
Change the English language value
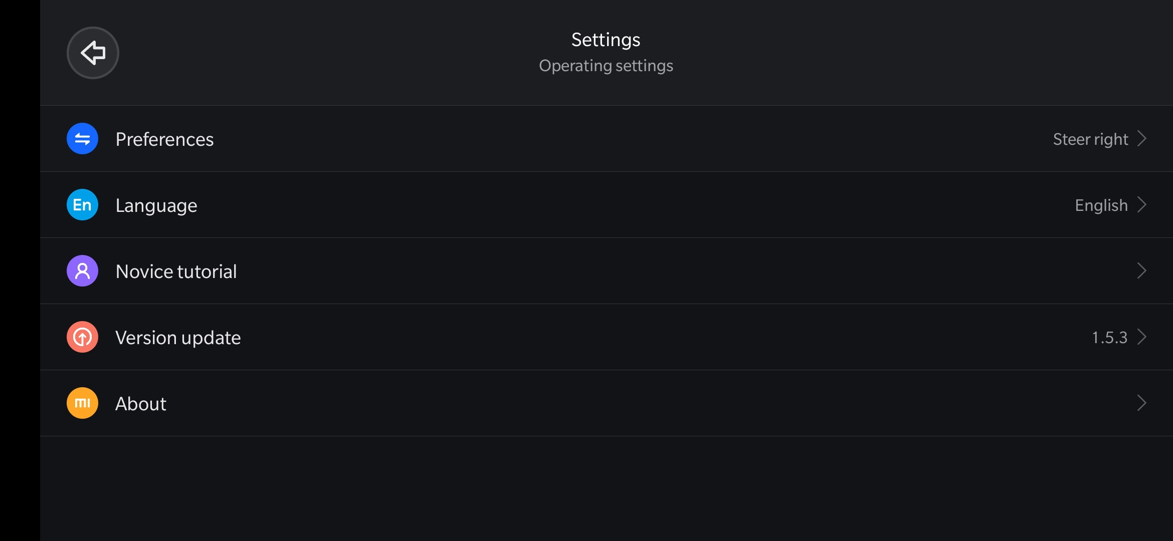(1101, 205)
